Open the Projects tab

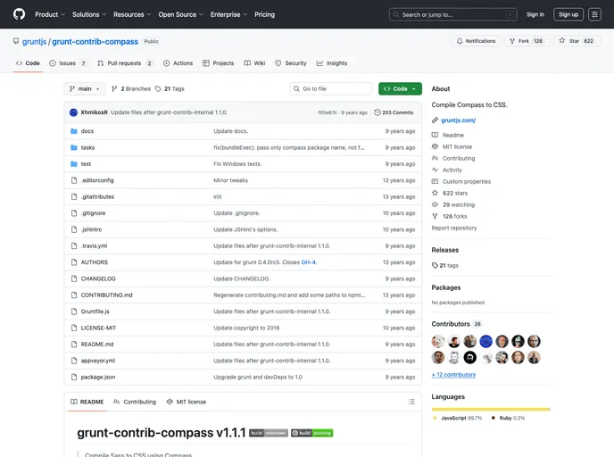coord(218,63)
